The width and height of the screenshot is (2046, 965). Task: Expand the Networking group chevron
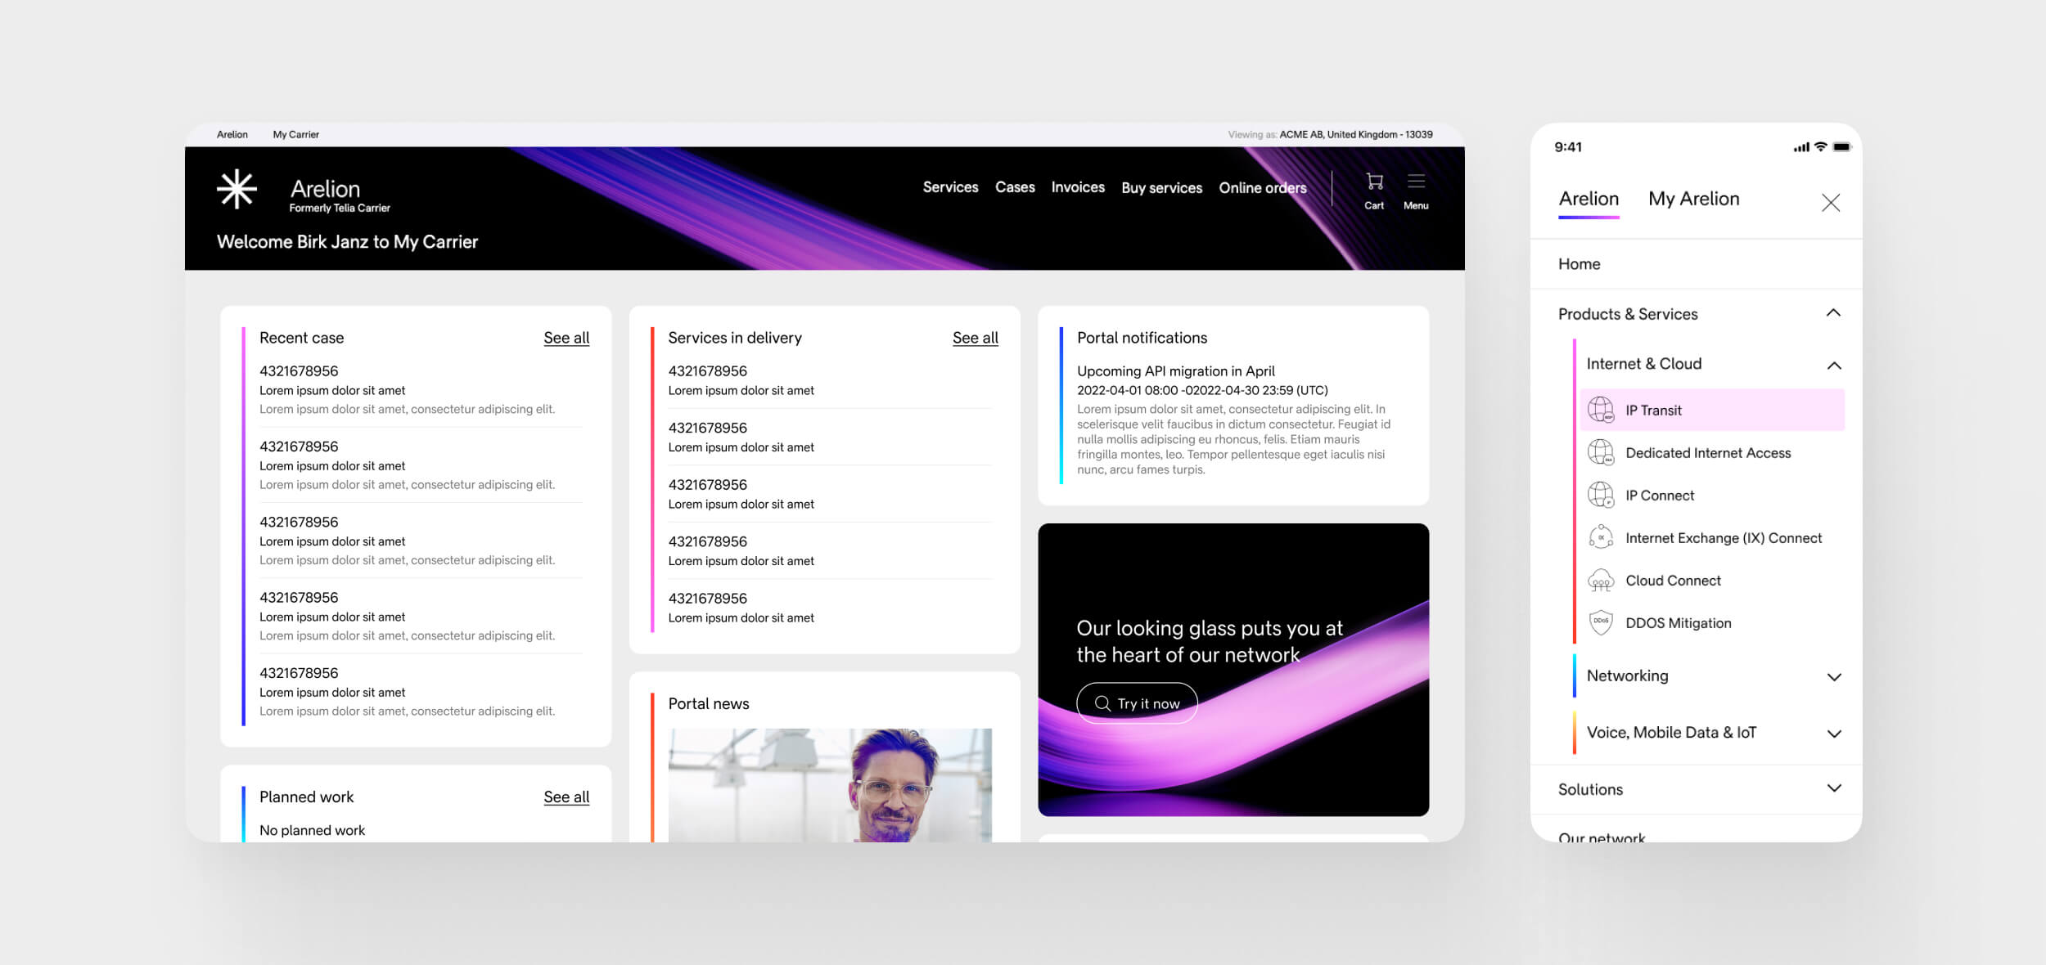pos(1834,677)
